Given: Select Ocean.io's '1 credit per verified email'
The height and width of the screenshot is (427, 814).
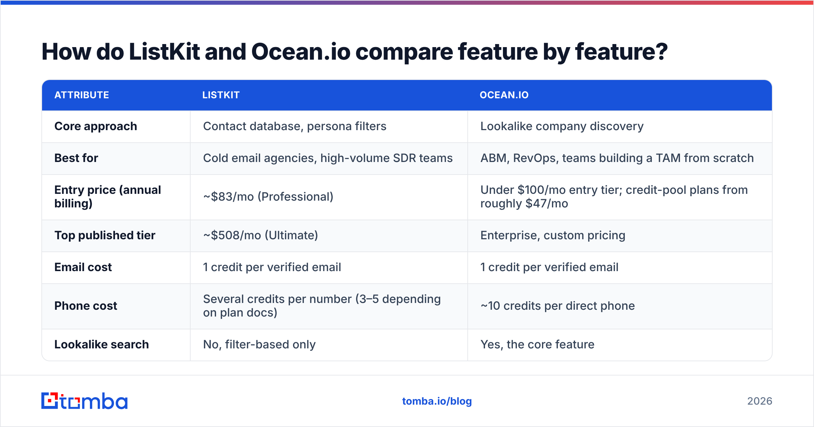Looking at the screenshot, I should click(549, 267).
